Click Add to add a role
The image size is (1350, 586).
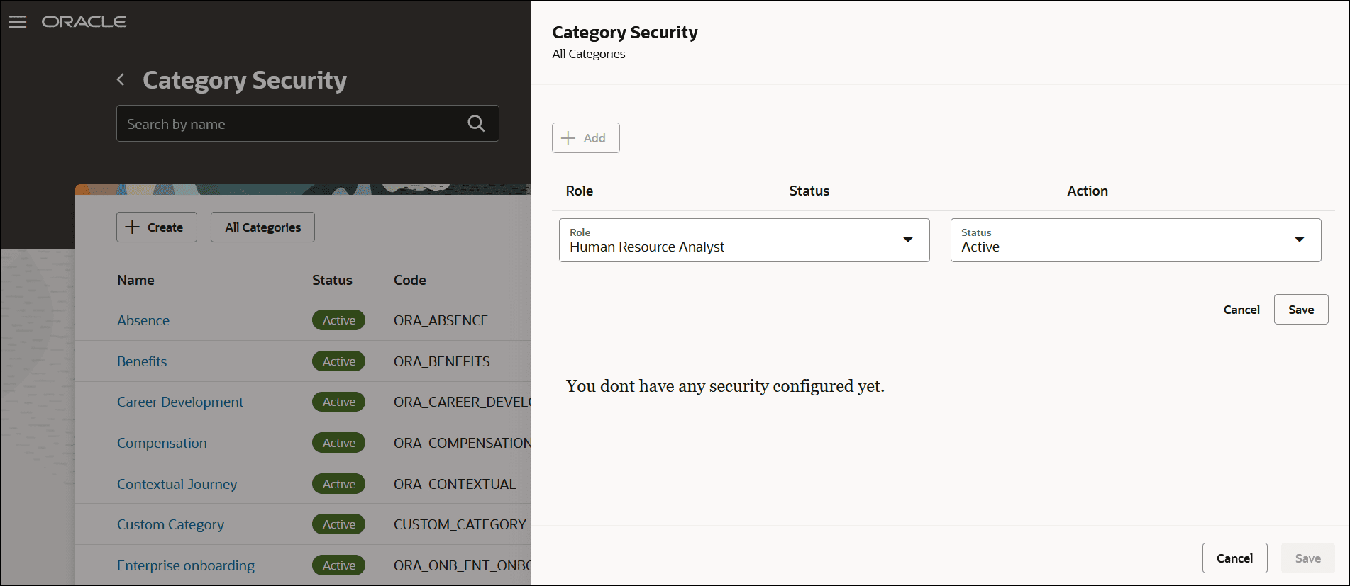click(585, 138)
